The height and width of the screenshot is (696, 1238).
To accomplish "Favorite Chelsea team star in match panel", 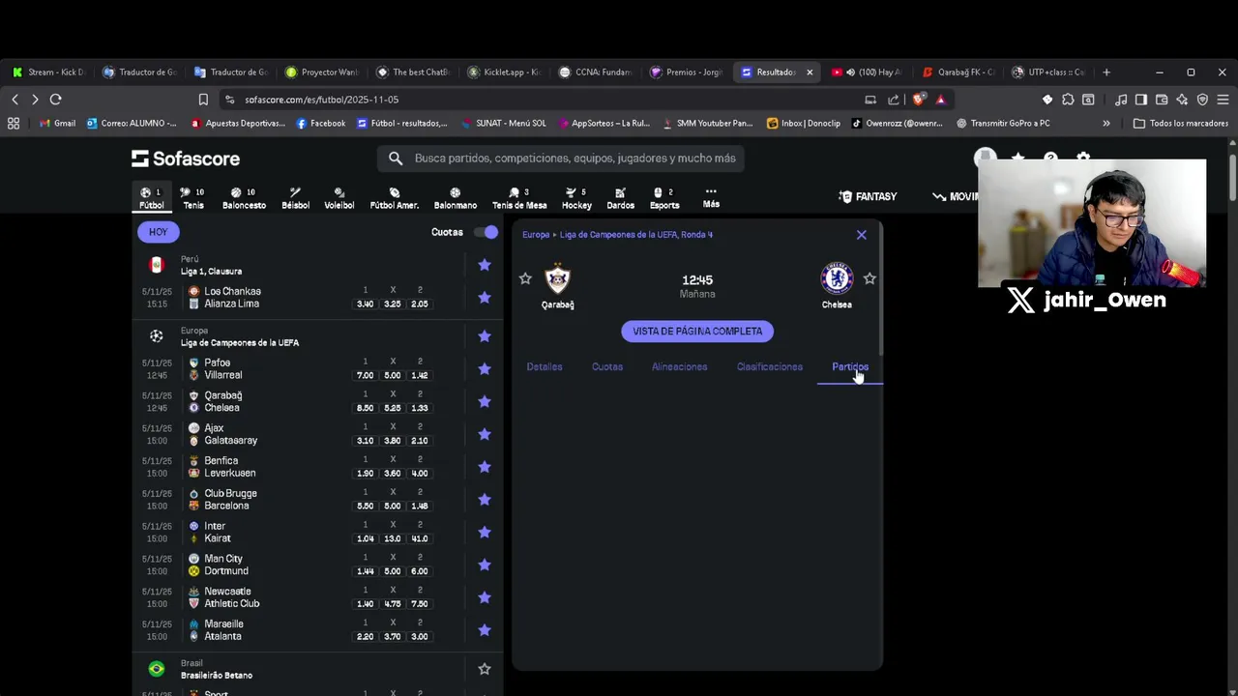I will click(870, 278).
